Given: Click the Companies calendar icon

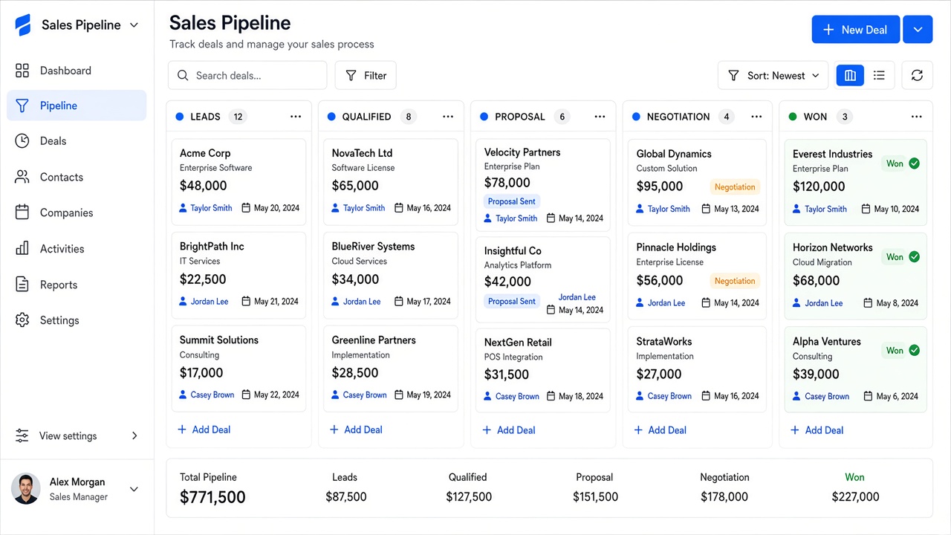Looking at the screenshot, I should pos(22,213).
